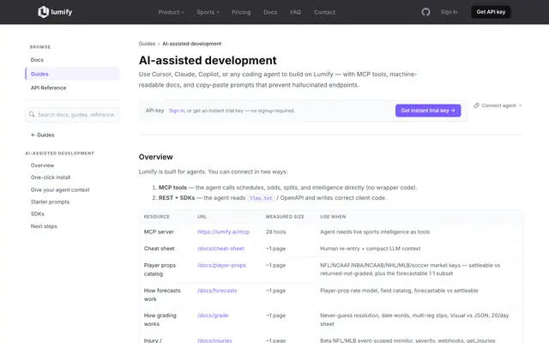Jump to Overview section in sidebar
The width and height of the screenshot is (549, 343).
pos(42,165)
